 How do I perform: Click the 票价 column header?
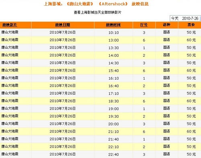(x=191, y=25)
